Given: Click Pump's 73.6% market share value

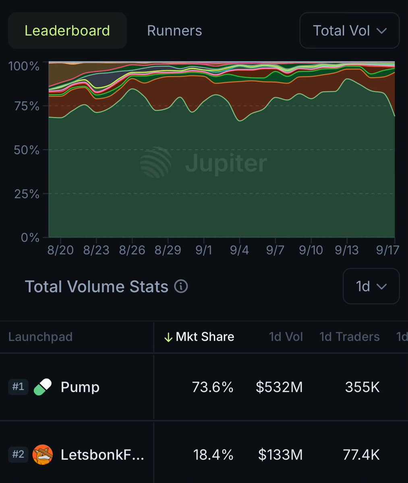Looking at the screenshot, I should coord(213,387).
